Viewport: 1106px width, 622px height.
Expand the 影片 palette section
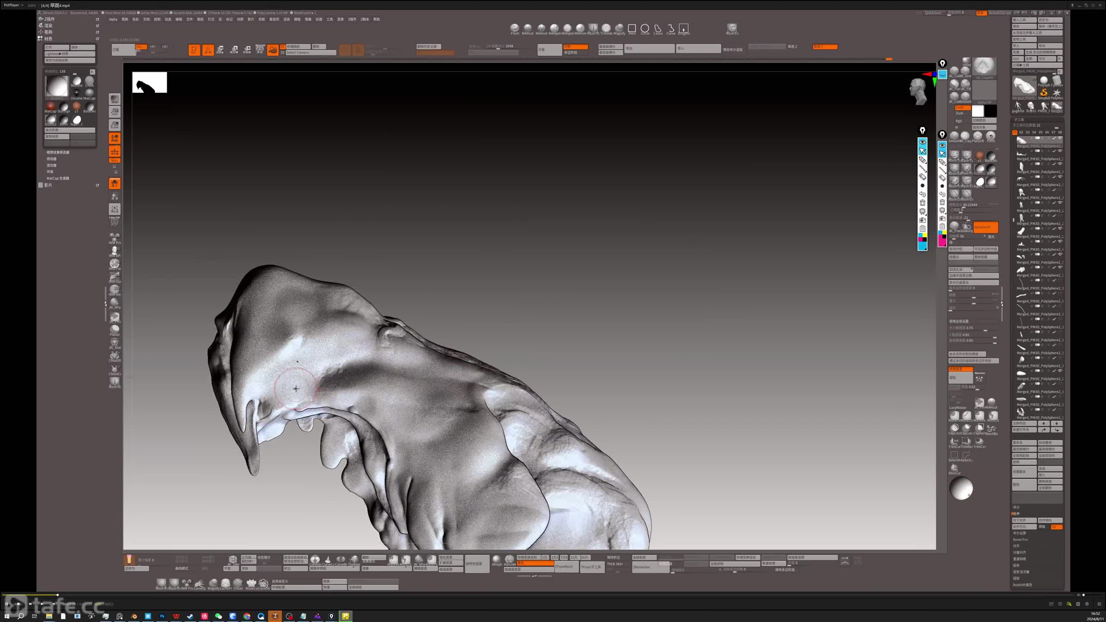(x=48, y=185)
